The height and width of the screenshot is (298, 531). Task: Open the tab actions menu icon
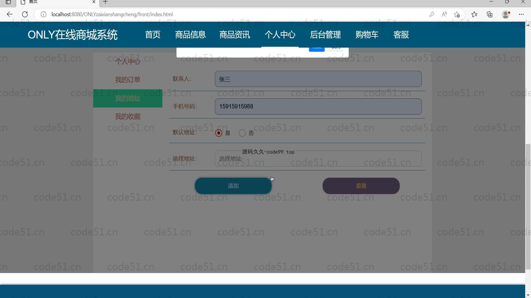coord(8,2)
